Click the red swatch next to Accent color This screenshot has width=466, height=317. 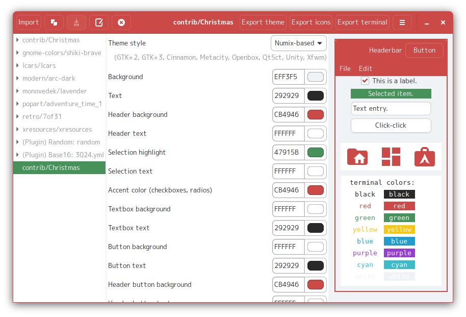[315, 190]
